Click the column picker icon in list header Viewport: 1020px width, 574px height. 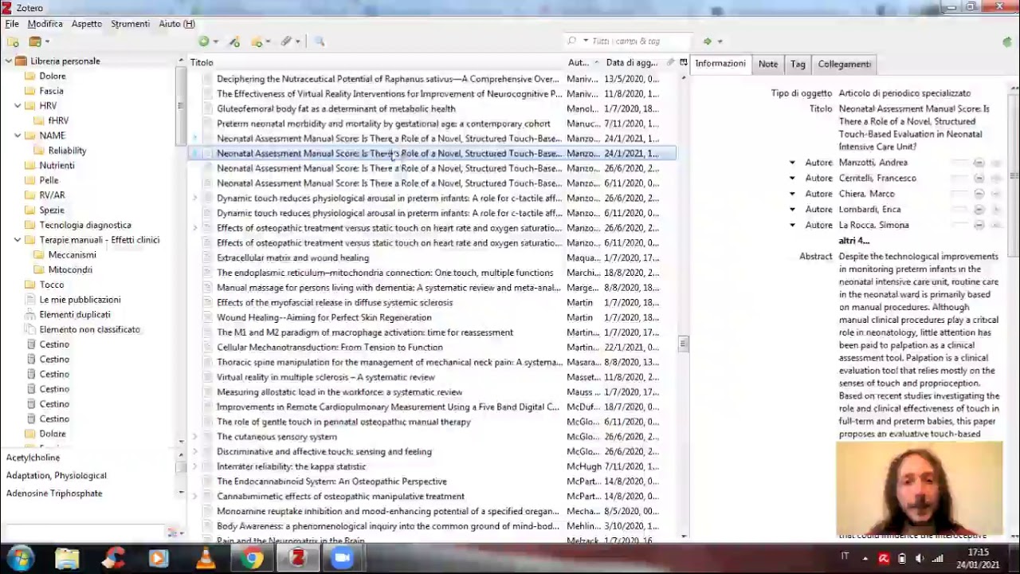(683, 62)
